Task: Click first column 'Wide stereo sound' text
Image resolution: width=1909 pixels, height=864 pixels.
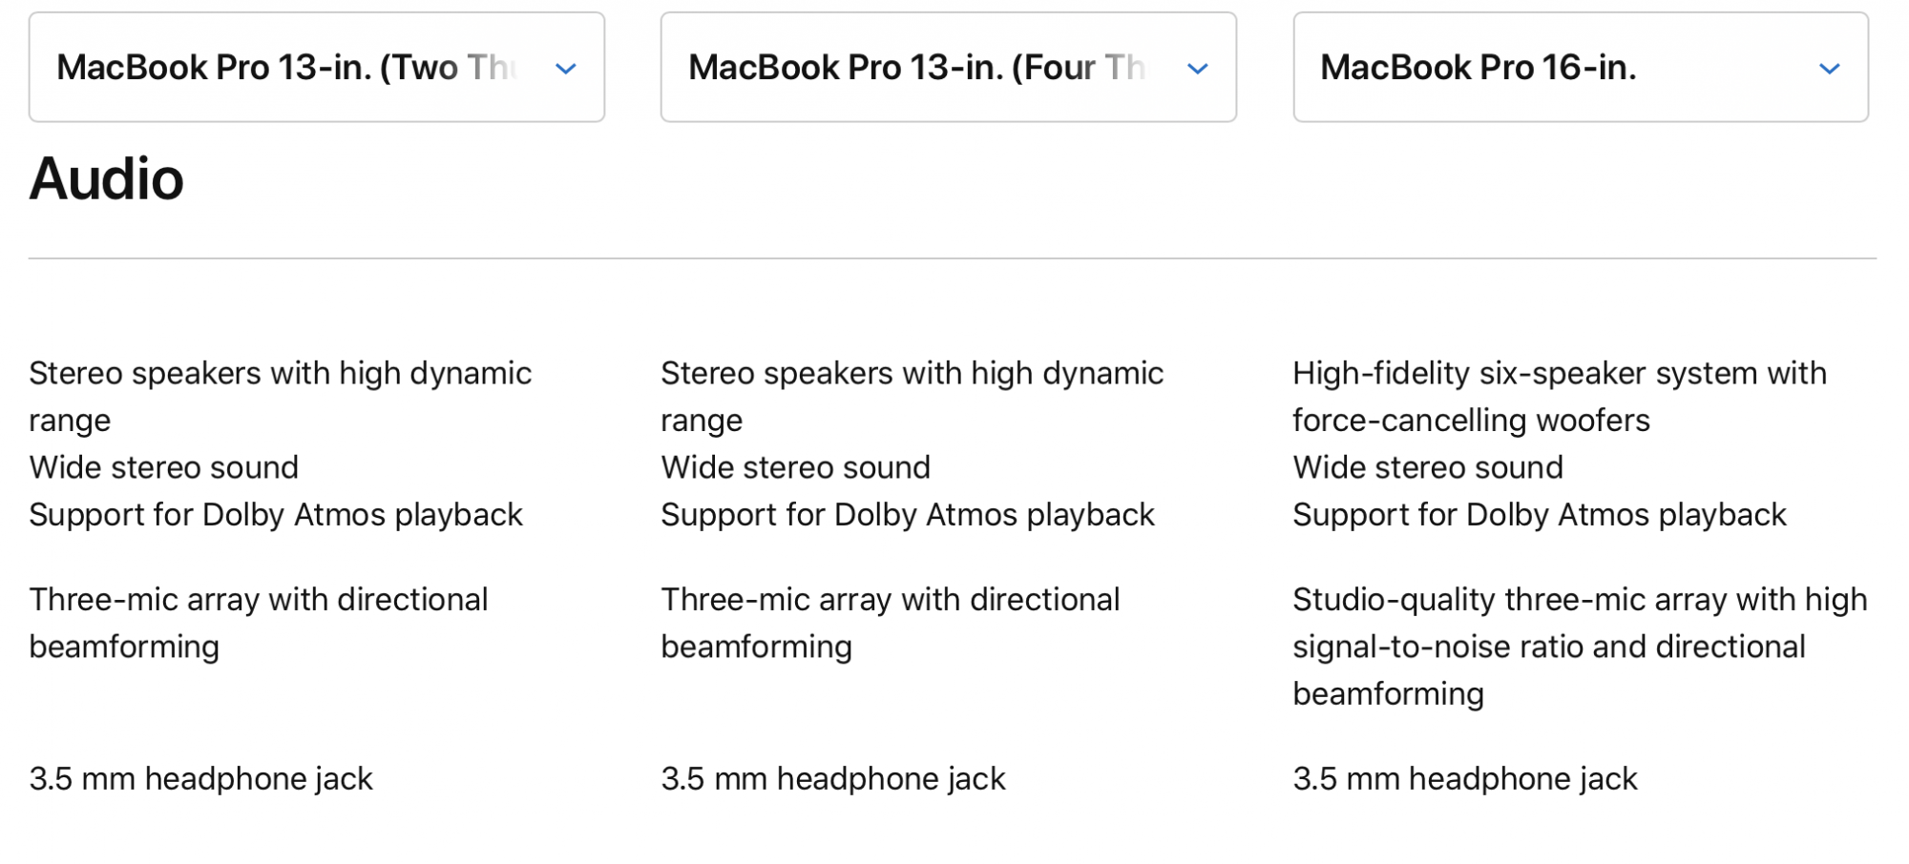Action: click(163, 467)
